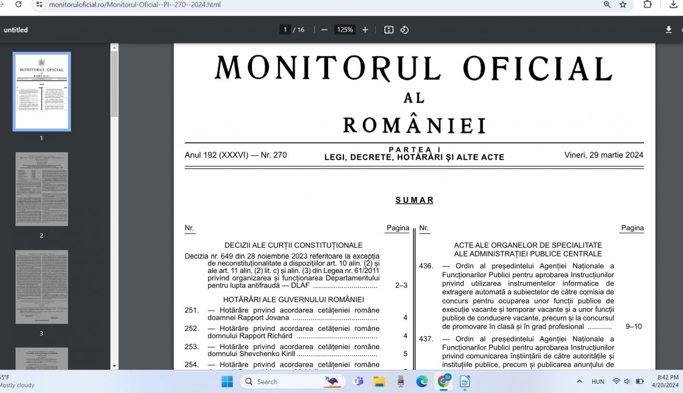Click the taskbar Search box
683x393 pixels.
point(292,382)
